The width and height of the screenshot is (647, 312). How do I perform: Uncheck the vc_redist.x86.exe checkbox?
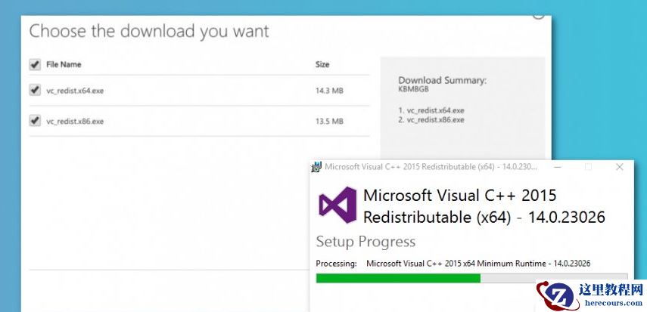point(35,120)
